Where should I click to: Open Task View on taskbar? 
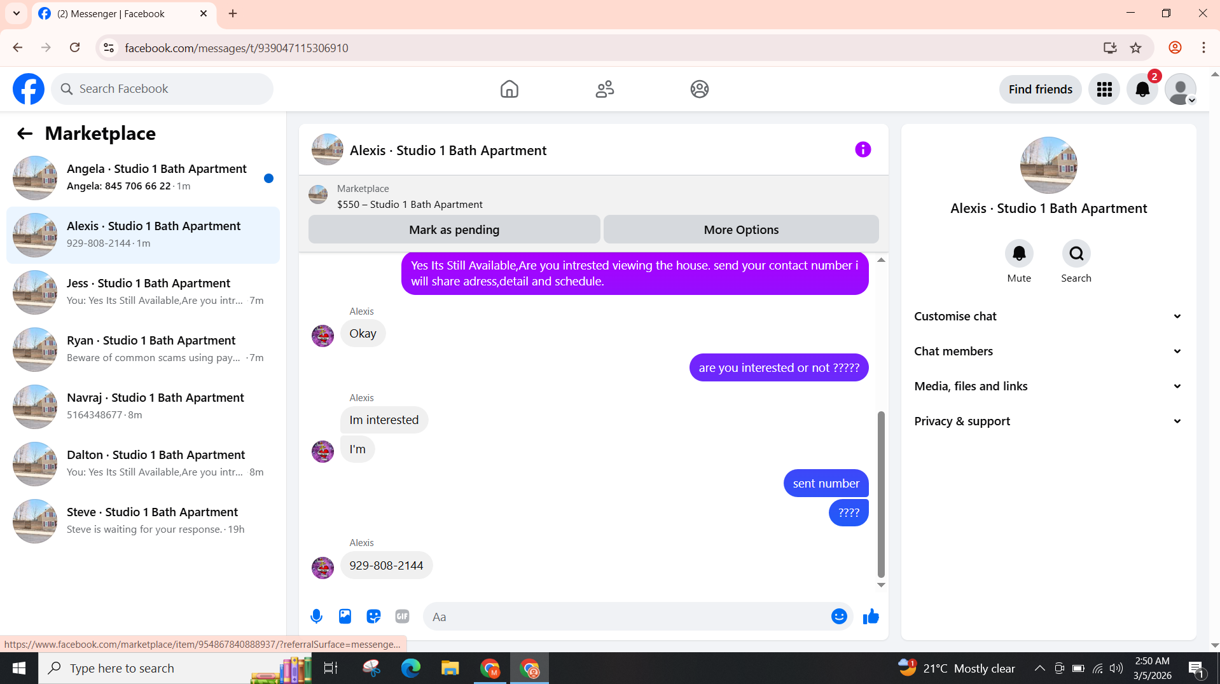331,668
